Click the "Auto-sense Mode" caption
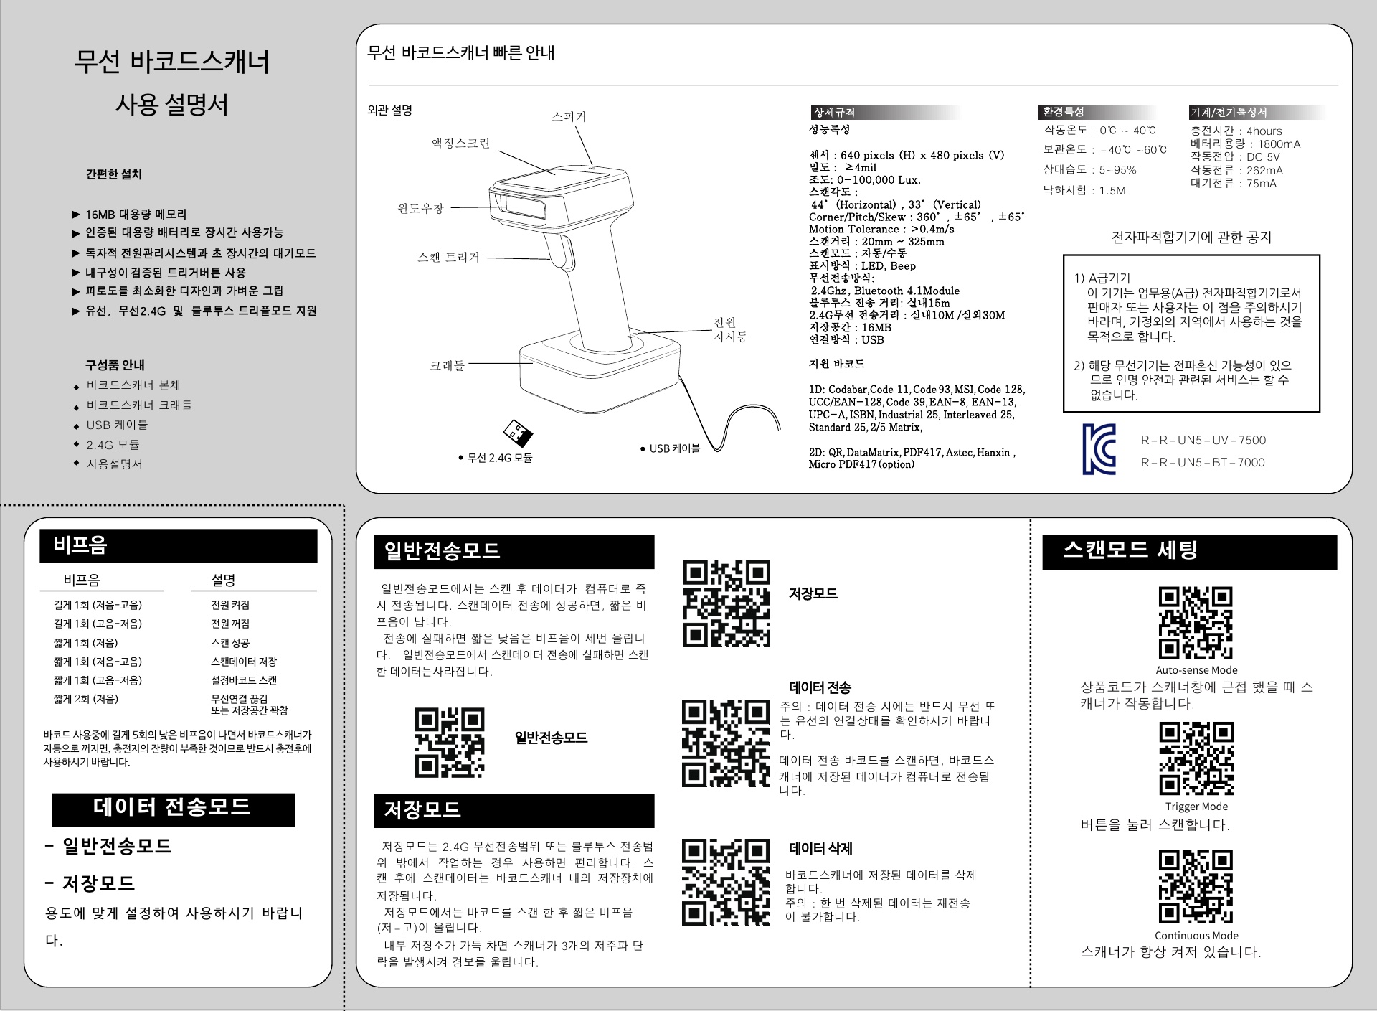1377x1011 pixels. click(1196, 670)
